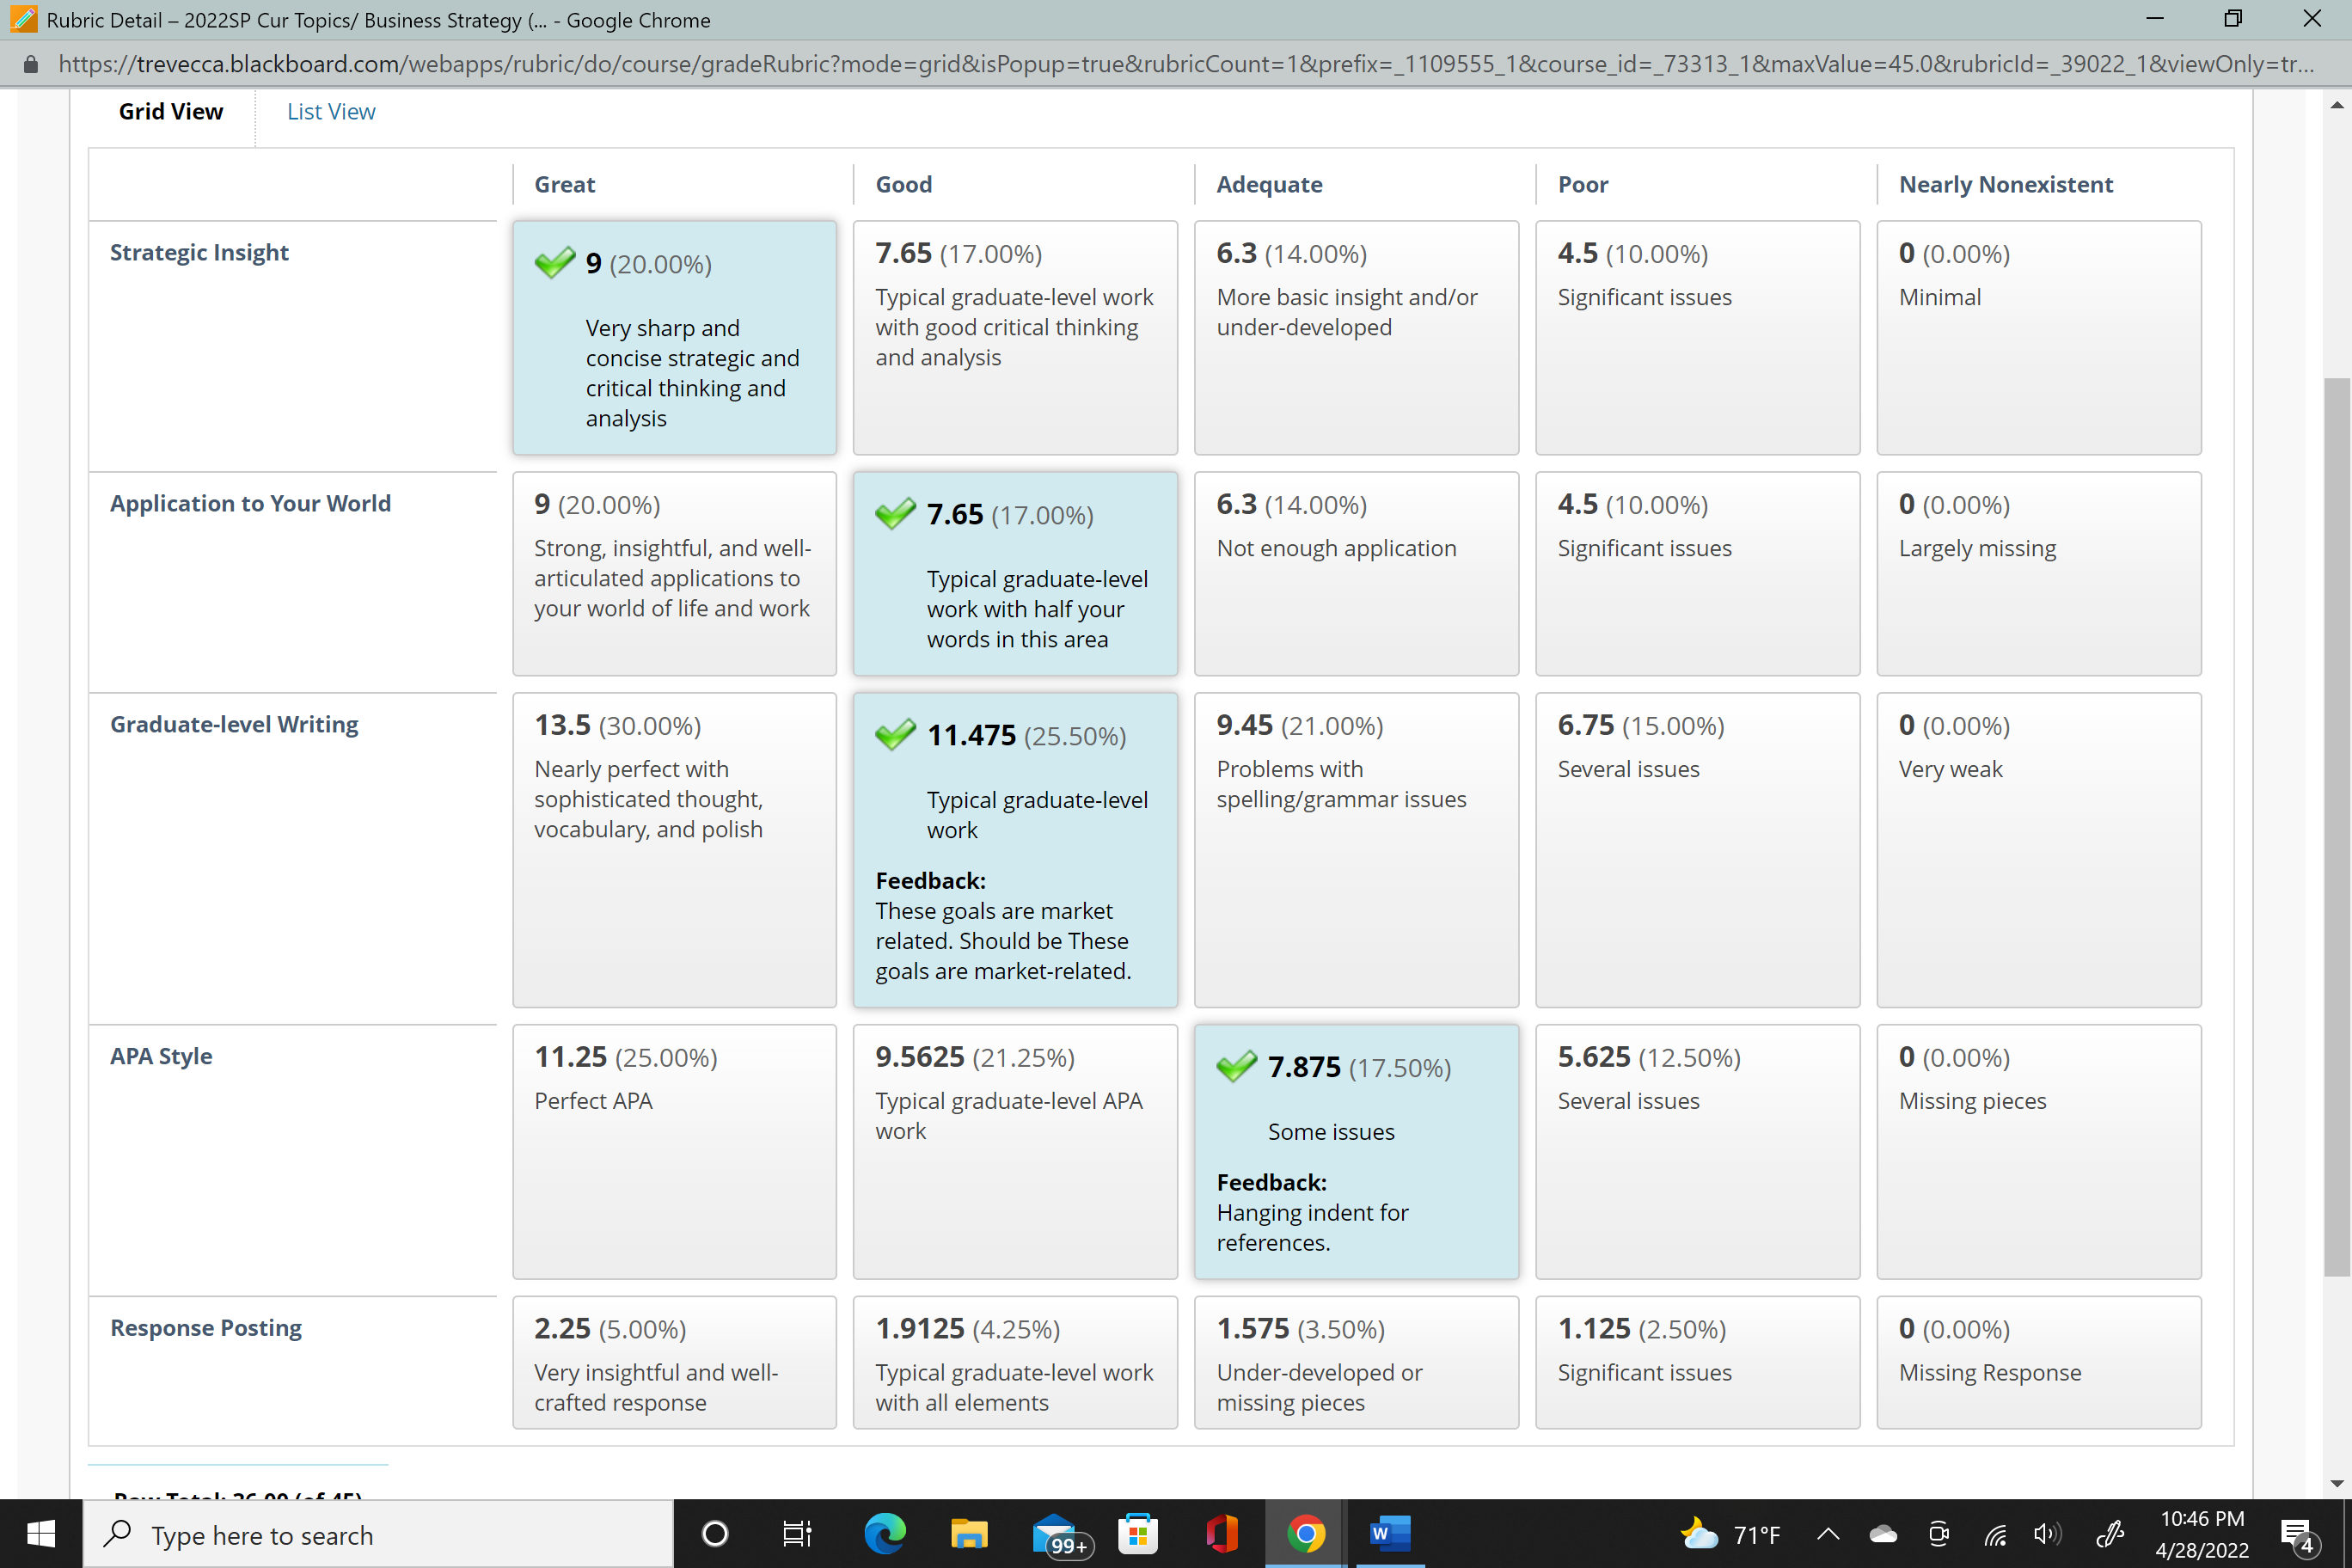Open Microsoft Store from taskbar
The width and height of the screenshot is (2352, 1568).
[1138, 1534]
